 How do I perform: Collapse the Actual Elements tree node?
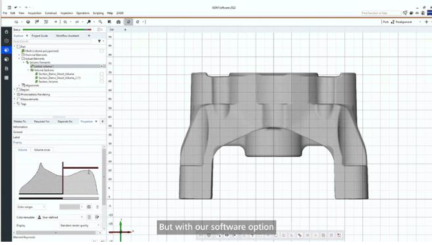click(x=19, y=58)
